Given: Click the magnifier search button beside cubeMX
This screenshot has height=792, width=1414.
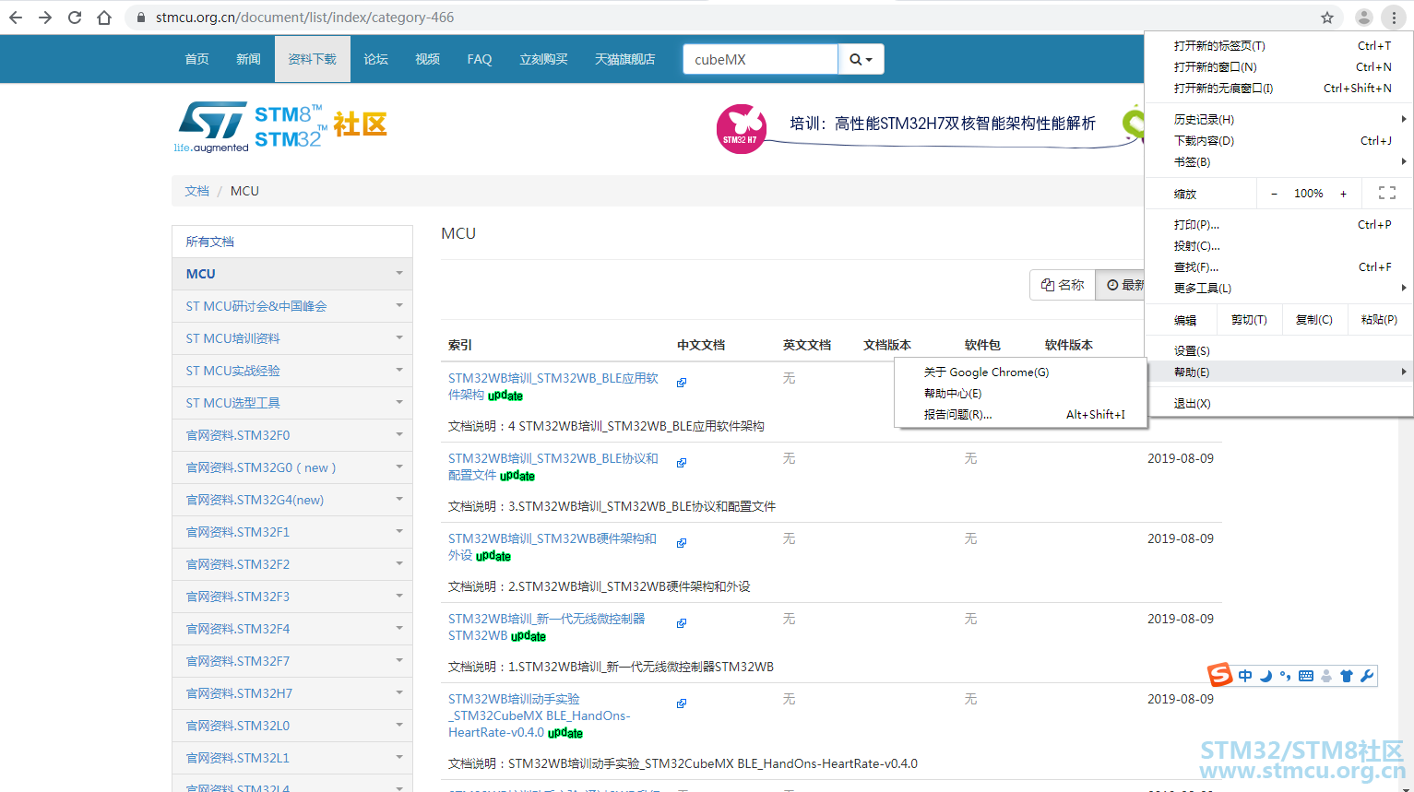Looking at the screenshot, I should click(861, 59).
